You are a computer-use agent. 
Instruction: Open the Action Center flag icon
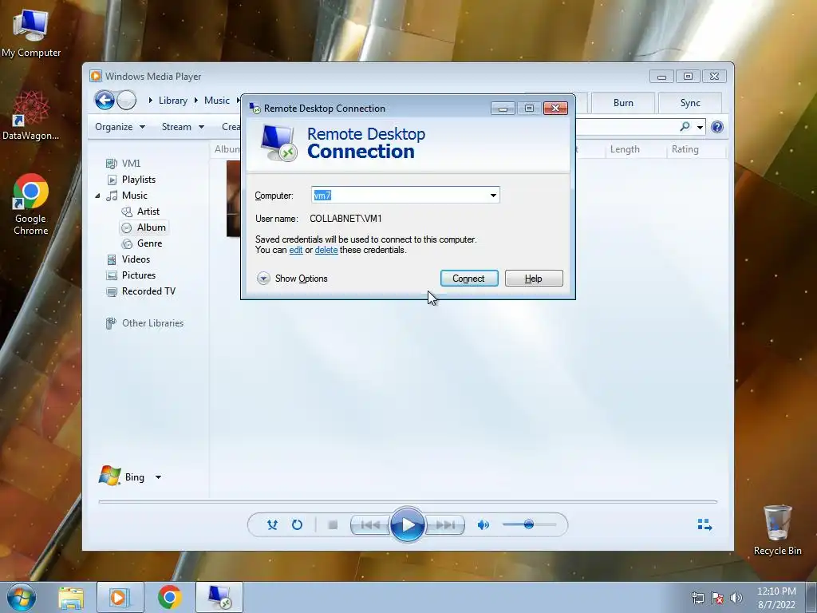717,598
